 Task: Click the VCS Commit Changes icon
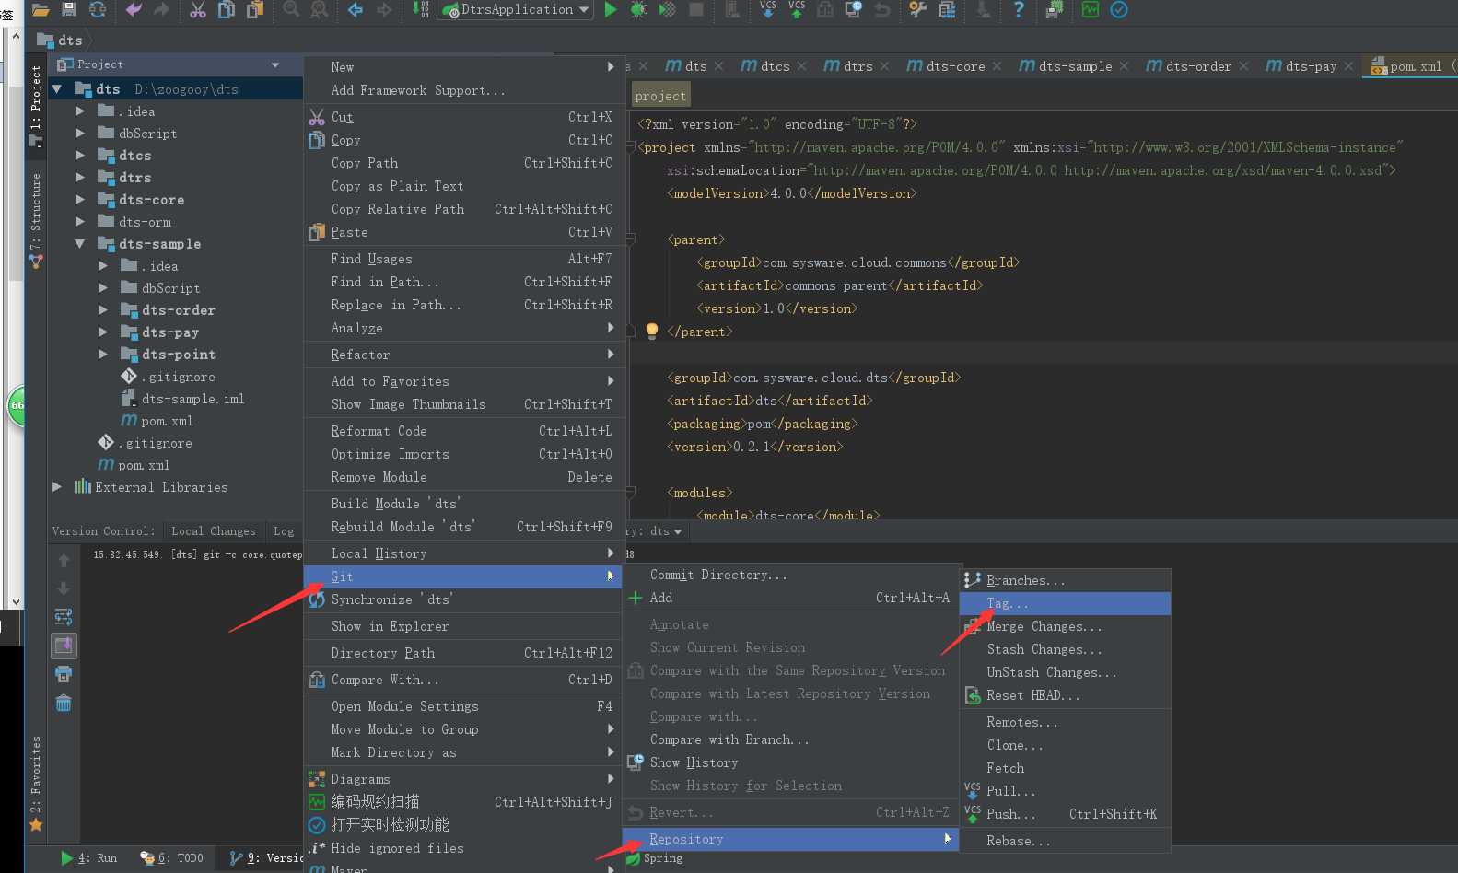[x=797, y=9]
